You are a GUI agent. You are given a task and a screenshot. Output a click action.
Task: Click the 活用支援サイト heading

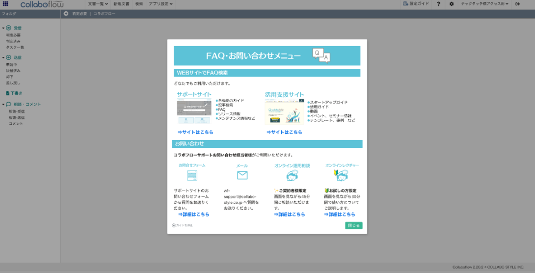284,95
